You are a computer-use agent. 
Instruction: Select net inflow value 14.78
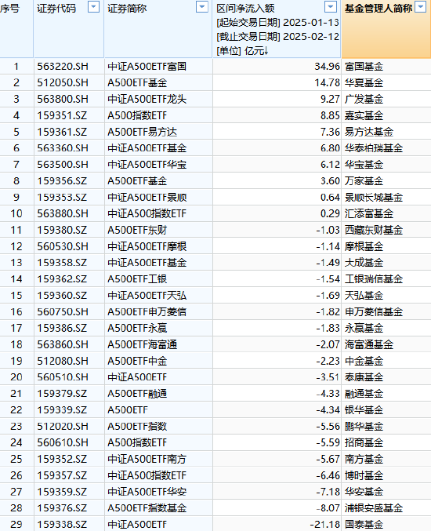point(277,82)
